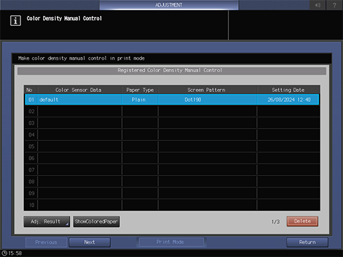Open help with the question mark icon
The width and height of the screenshot is (343, 257).
click(334, 5)
